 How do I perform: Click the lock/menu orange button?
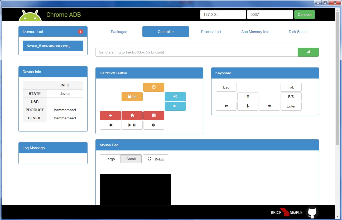click(x=132, y=97)
